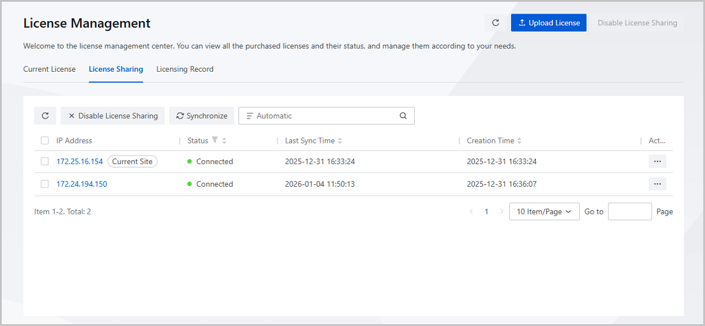Sort by Last Sync Time

pos(340,141)
